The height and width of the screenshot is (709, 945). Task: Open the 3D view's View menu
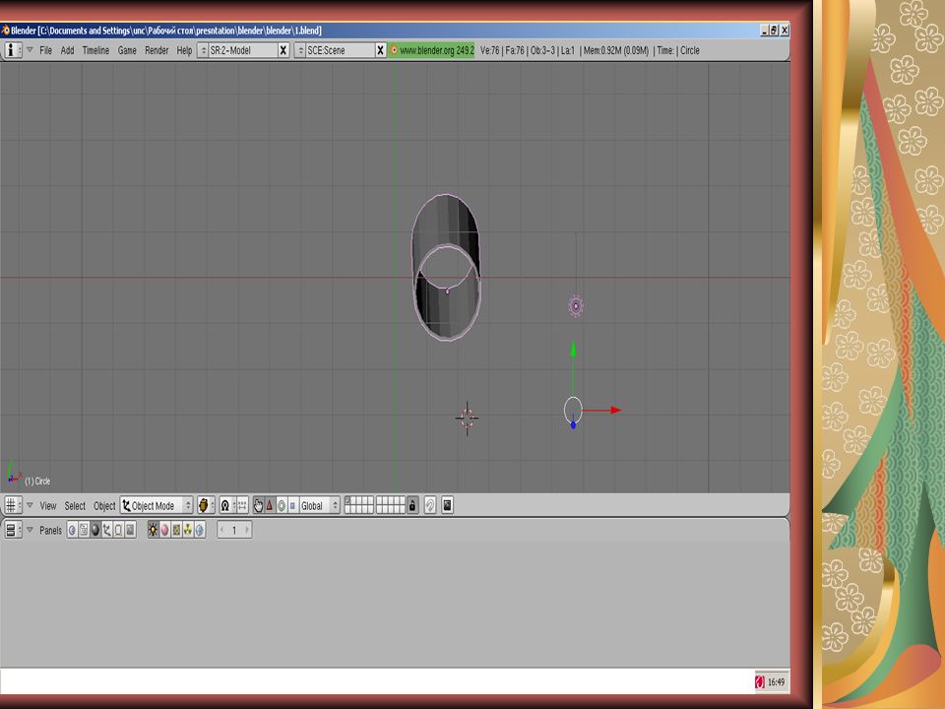coord(48,506)
